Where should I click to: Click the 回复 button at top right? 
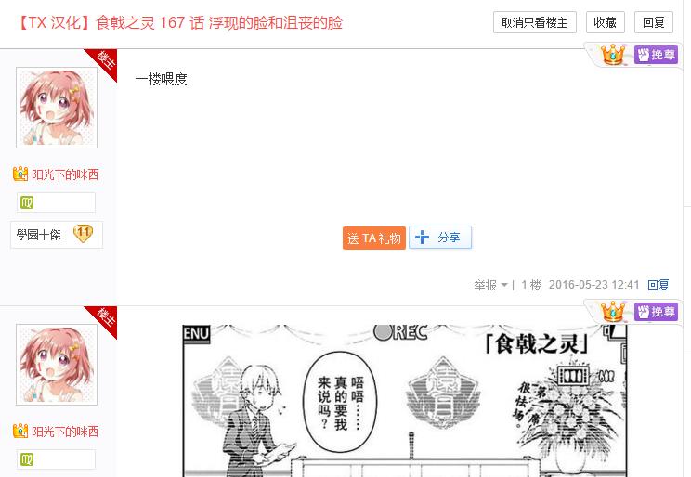(x=654, y=22)
